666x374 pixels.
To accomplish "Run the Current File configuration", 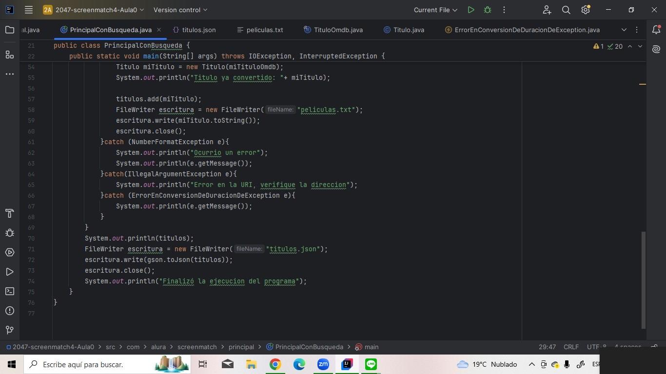I will (470, 10).
